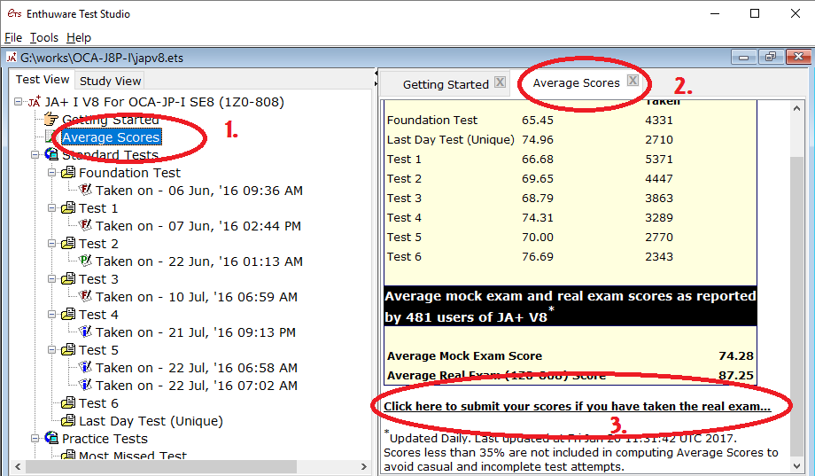Click the Test 6 document icon
The image size is (815, 476).
click(x=68, y=403)
